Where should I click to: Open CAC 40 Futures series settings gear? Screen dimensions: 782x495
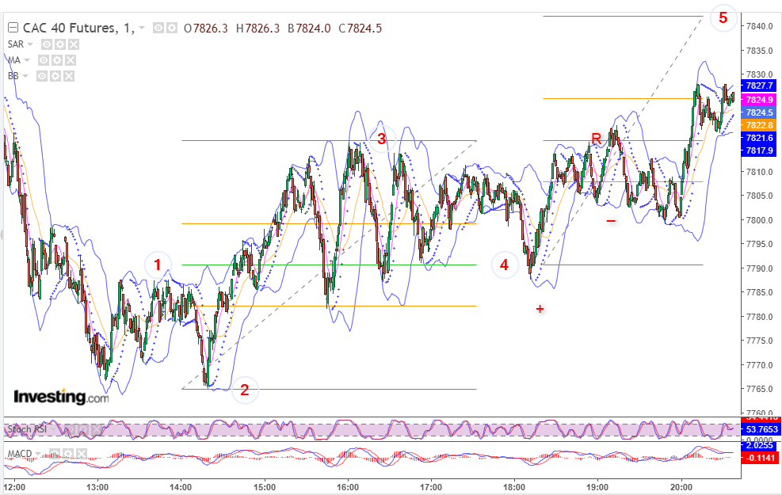coord(172,28)
